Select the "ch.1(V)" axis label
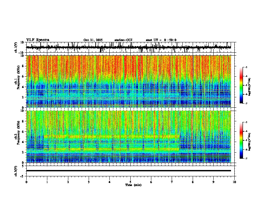 pyautogui.click(x=16, y=47)
